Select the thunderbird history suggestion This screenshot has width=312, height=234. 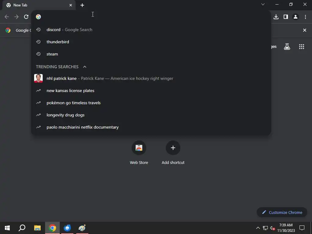click(151, 42)
